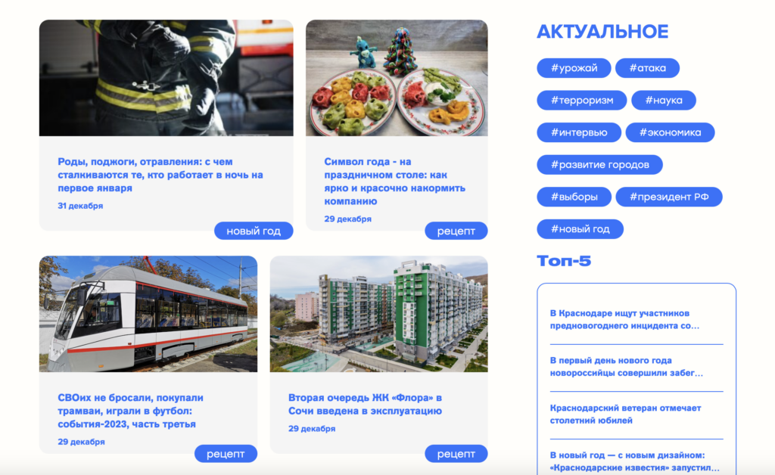Select the #атака tag

(x=648, y=68)
